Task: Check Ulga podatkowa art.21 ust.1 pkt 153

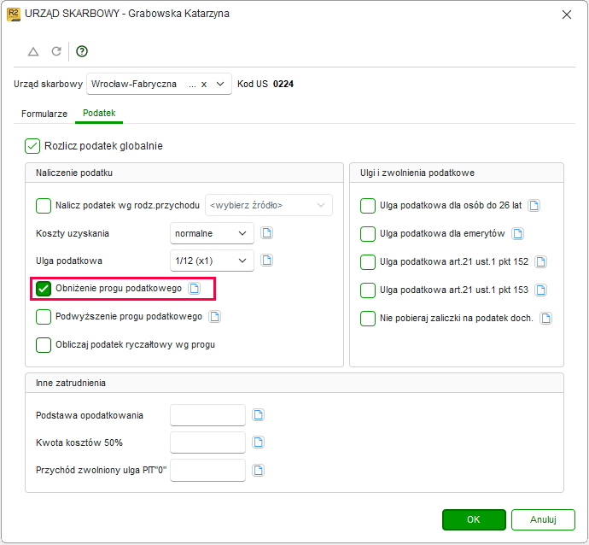Action: coord(368,290)
